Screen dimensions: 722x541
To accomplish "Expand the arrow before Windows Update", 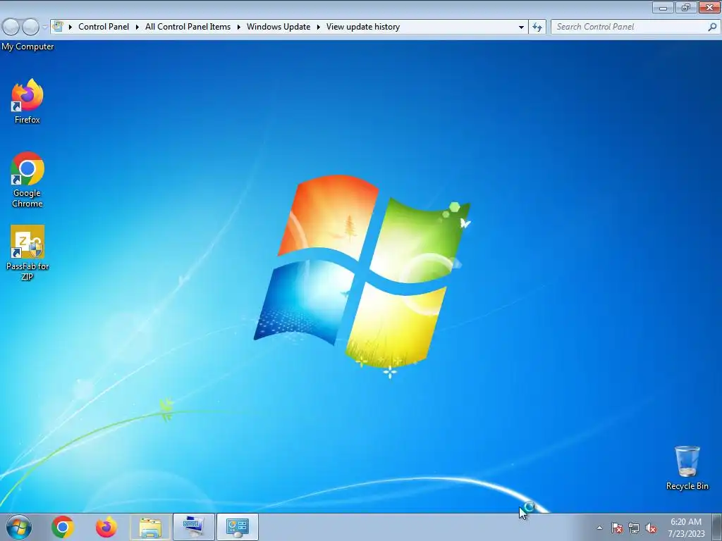I will coord(239,27).
